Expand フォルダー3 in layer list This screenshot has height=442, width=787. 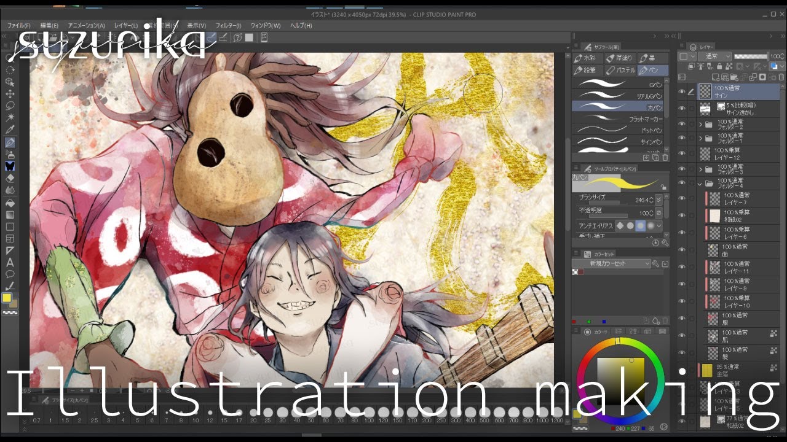[700, 169]
